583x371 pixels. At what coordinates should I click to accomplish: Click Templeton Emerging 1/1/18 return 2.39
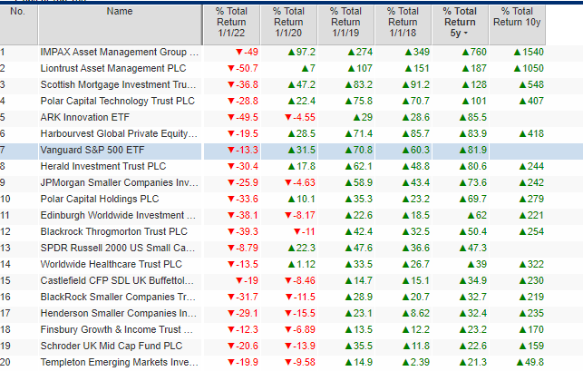click(x=415, y=363)
